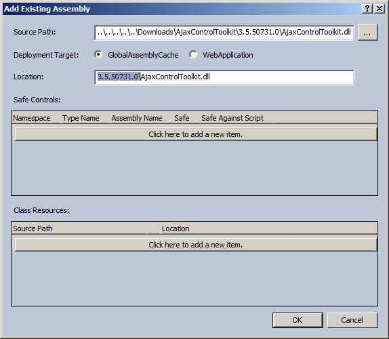Click the Safe column header

coord(186,118)
